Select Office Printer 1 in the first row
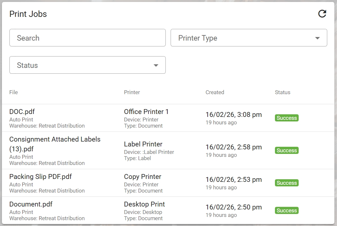Image resolution: width=337 pixels, height=226 pixels. [x=146, y=111]
